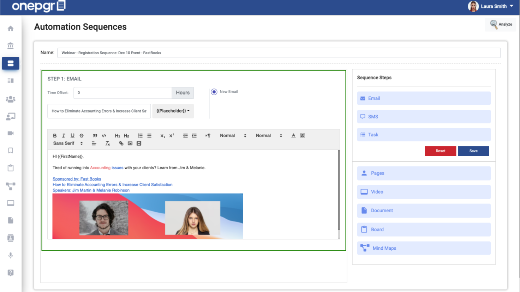Toggle strikethrough formatting in the editor
Screen dimensions: 520x292
click(x=81, y=135)
